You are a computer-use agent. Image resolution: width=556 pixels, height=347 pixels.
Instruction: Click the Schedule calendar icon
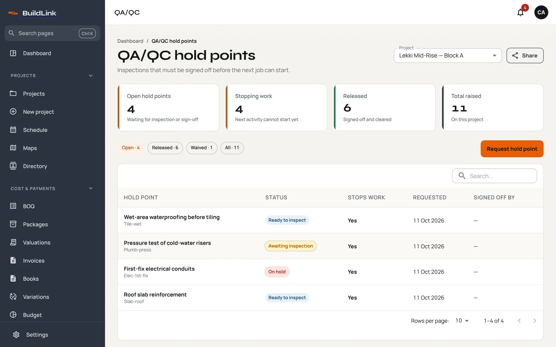coord(13,130)
